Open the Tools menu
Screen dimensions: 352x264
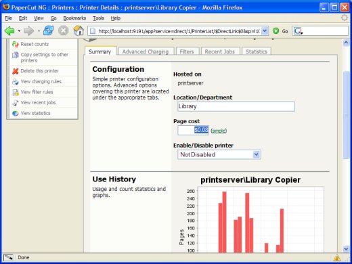point(98,18)
